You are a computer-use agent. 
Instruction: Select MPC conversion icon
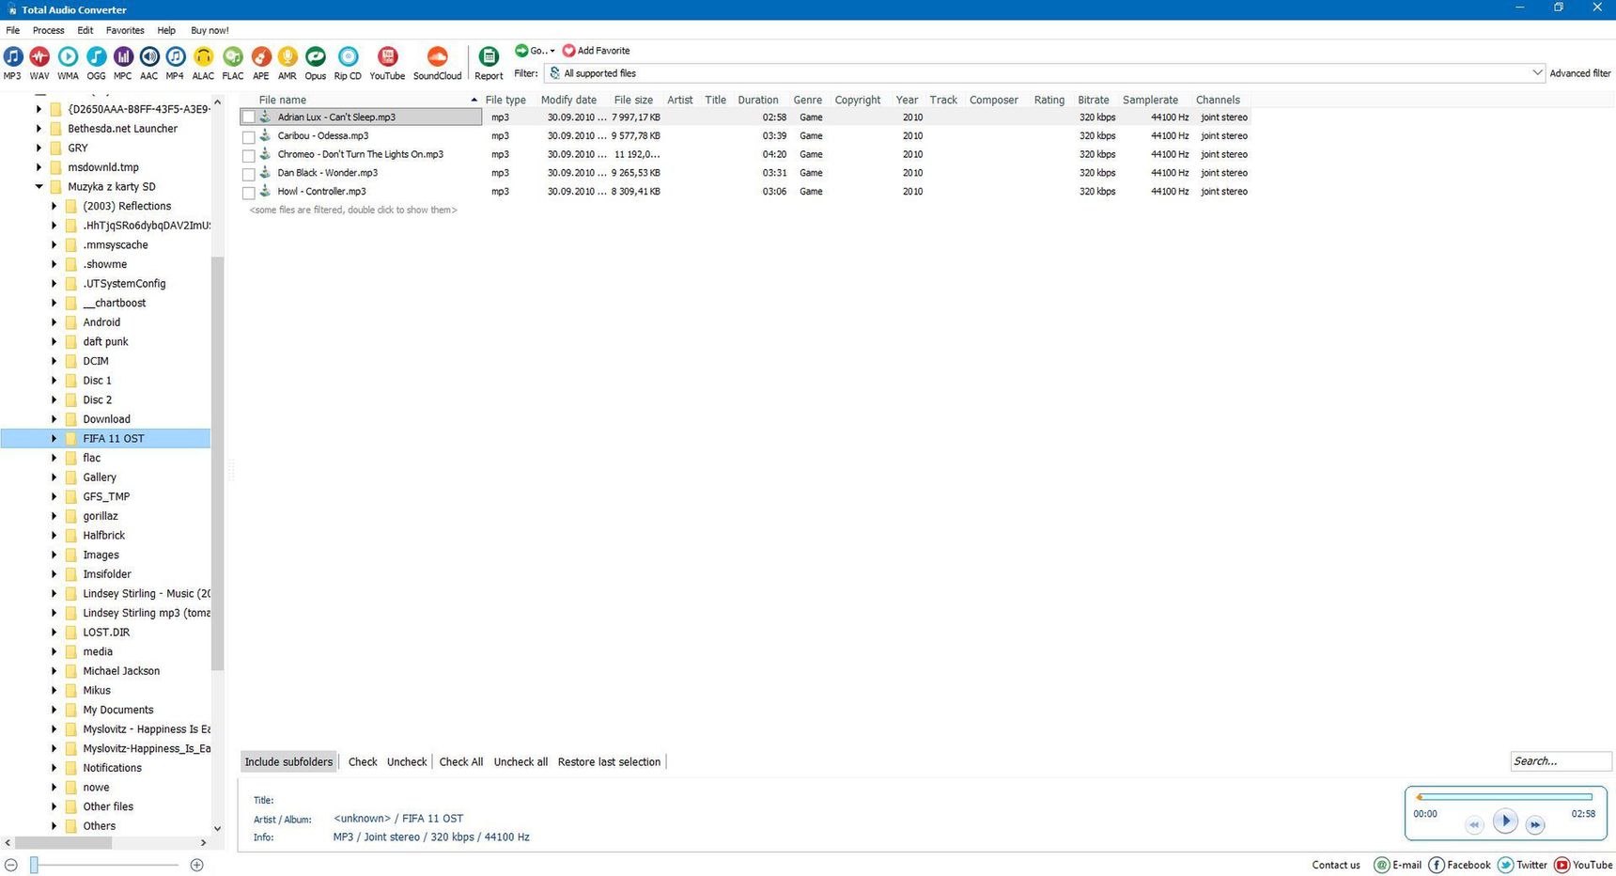click(x=123, y=56)
